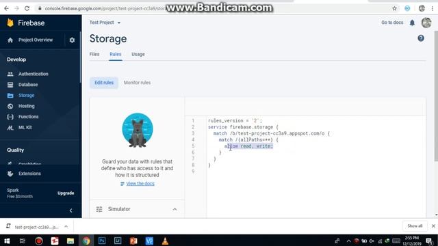This screenshot has height=246, width=438.
Task: Open project settings gear
Action: (x=72, y=40)
